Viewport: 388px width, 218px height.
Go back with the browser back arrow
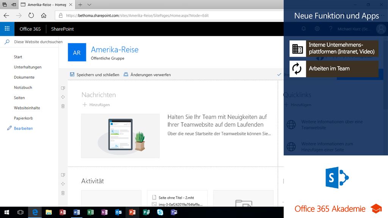[6, 16]
